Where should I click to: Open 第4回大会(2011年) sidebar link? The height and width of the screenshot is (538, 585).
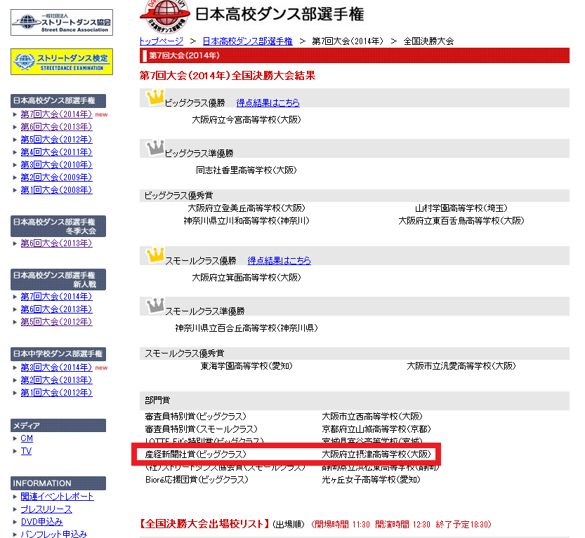[x=56, y=152]
